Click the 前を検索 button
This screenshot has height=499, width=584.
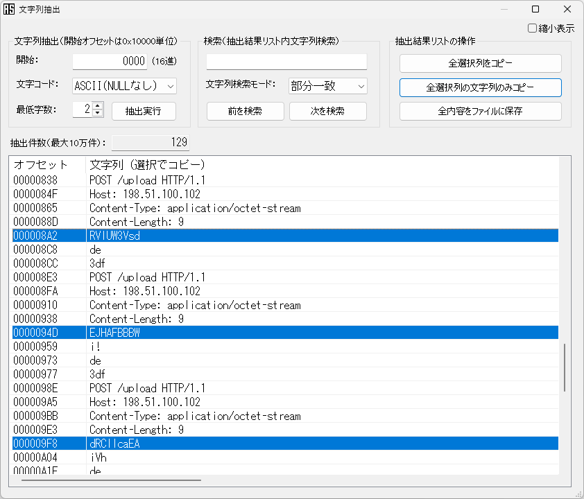click(x=245, y=111)
